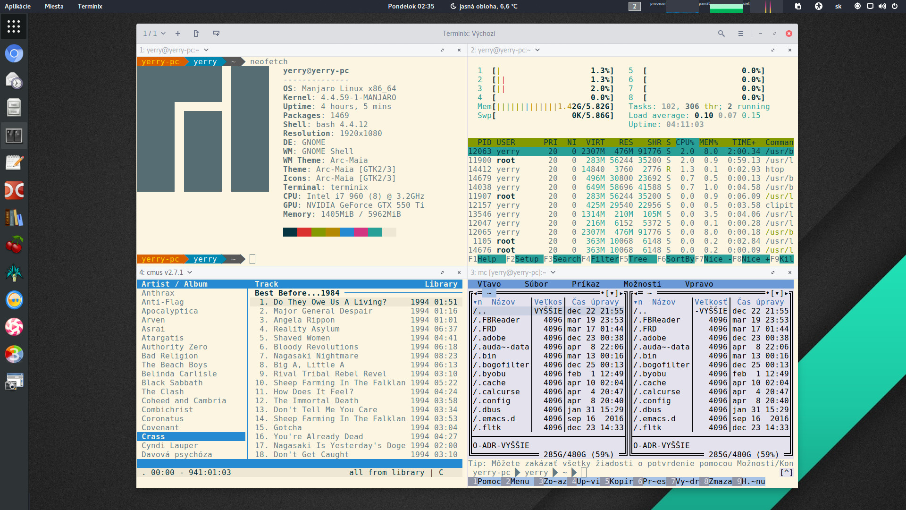906x510 pixels.
Task: Open the red DC application in dock
Action: tap(14, 190)
